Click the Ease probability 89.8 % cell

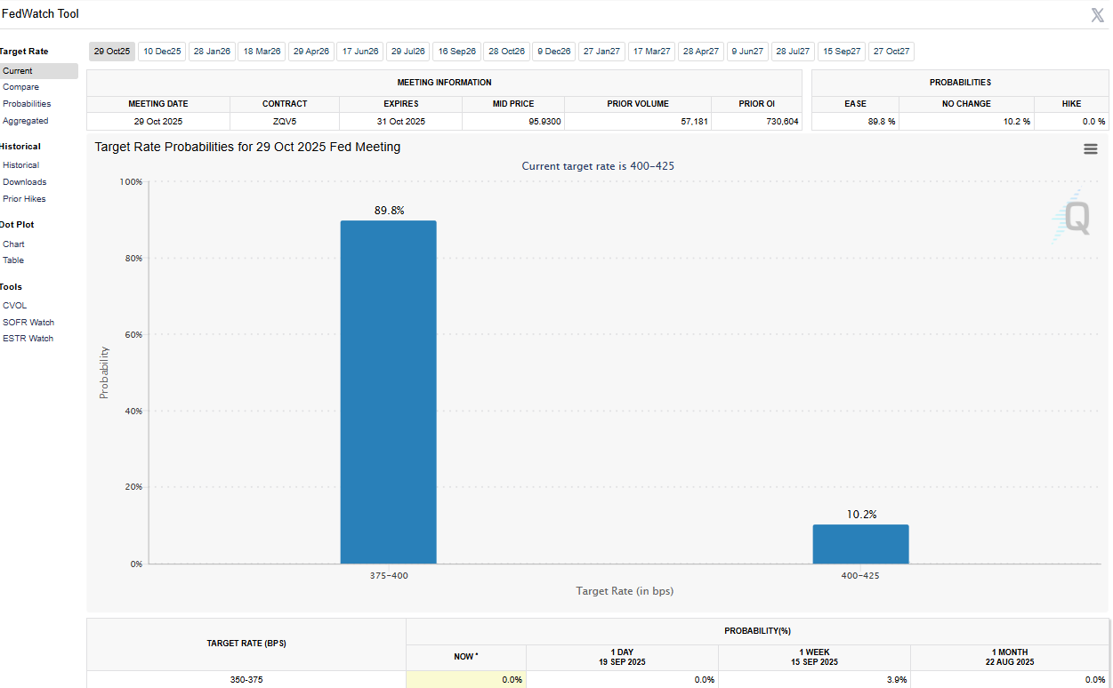coord(855,122)
